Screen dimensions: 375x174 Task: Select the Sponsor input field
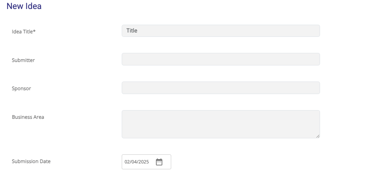click(221, 88)
